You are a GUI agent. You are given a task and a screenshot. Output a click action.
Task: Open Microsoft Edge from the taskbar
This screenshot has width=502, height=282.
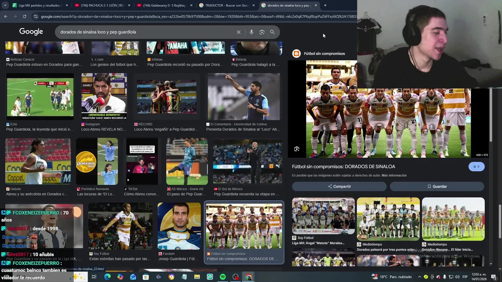(107, 277)
